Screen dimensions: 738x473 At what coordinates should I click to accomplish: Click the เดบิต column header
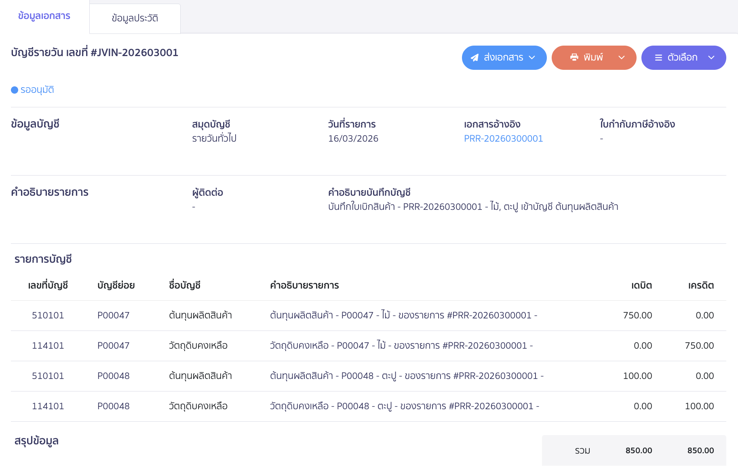641,286
